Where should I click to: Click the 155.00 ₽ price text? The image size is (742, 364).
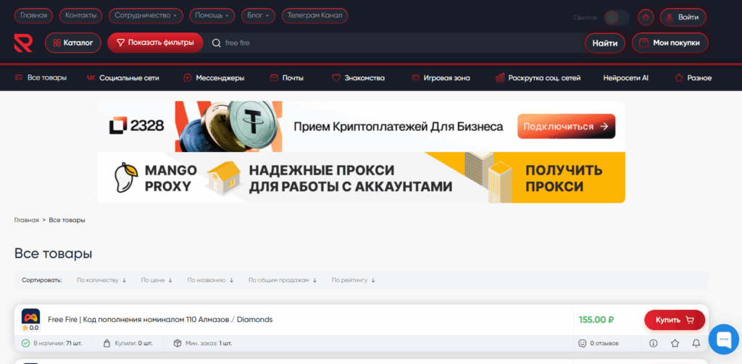[x=596, y=320]
